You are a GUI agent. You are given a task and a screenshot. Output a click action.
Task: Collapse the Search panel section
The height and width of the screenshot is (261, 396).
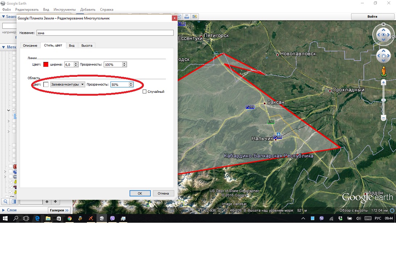coord(3,17)
